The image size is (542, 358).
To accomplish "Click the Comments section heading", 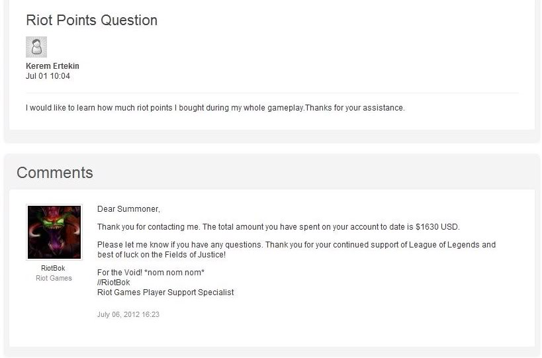I will tap(55, 173).
